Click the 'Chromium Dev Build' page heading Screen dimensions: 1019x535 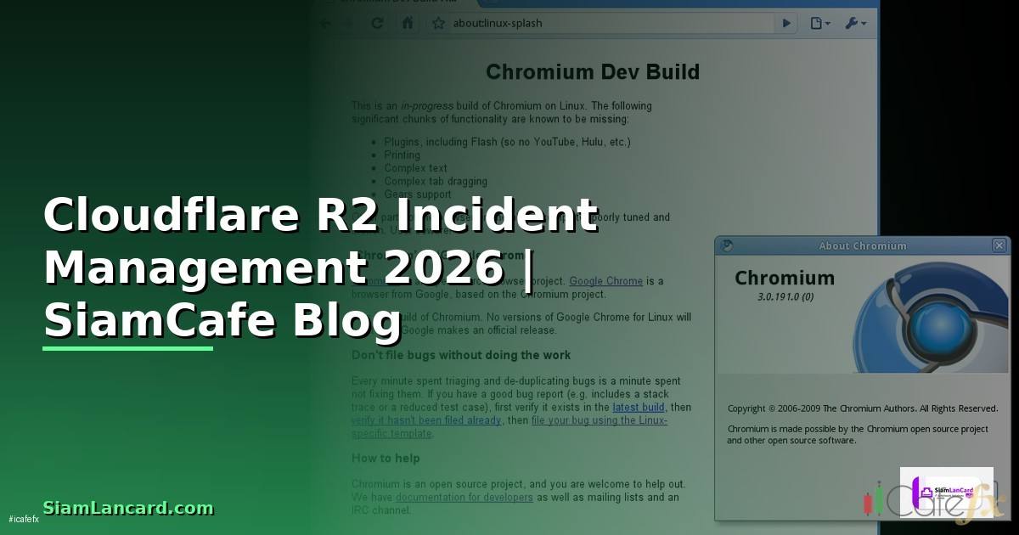[x=593, y=71]
